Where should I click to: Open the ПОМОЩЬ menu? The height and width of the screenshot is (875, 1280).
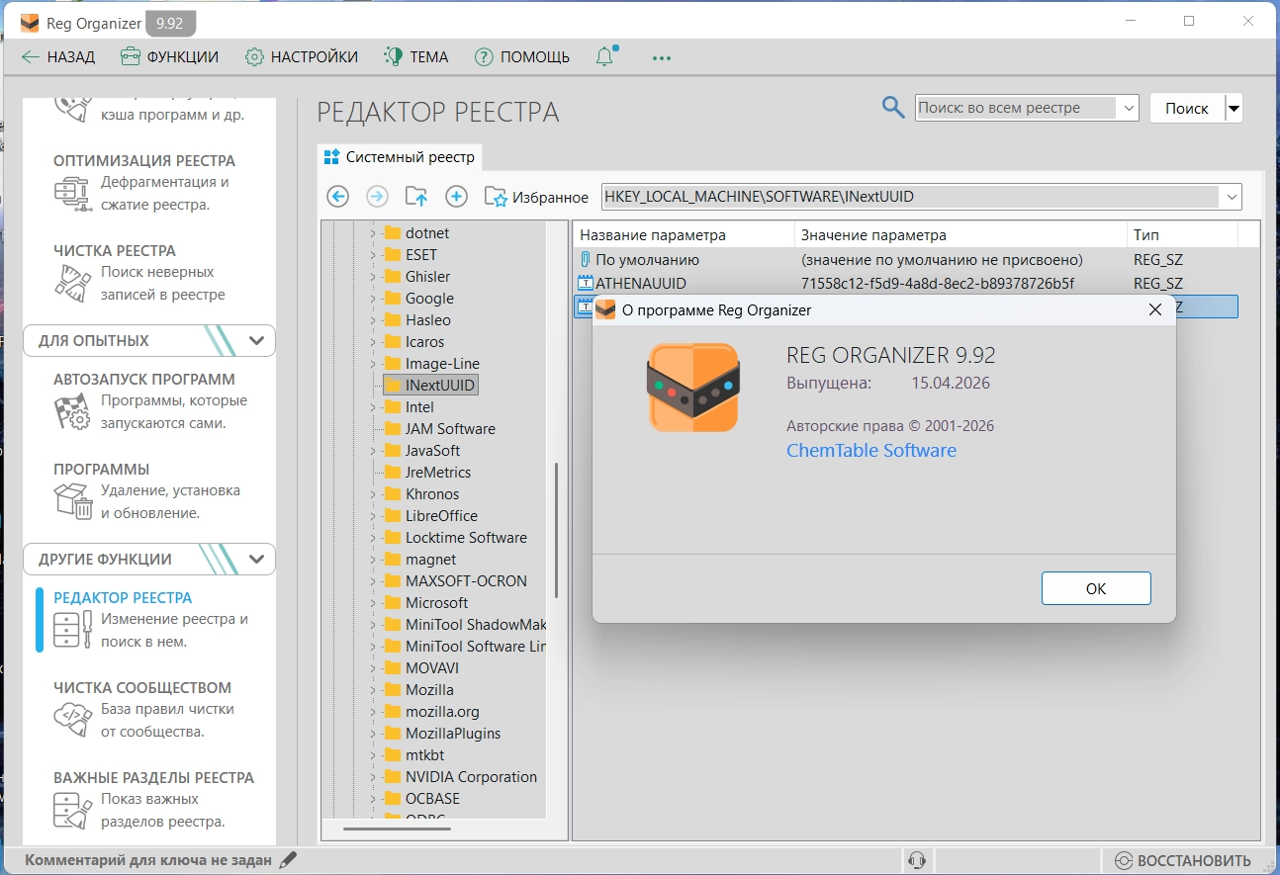click(522, 57)
